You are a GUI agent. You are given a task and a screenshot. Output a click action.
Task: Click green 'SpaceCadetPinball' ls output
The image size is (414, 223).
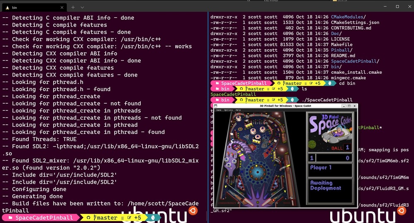pyautogui.click(x=233, y=95)
